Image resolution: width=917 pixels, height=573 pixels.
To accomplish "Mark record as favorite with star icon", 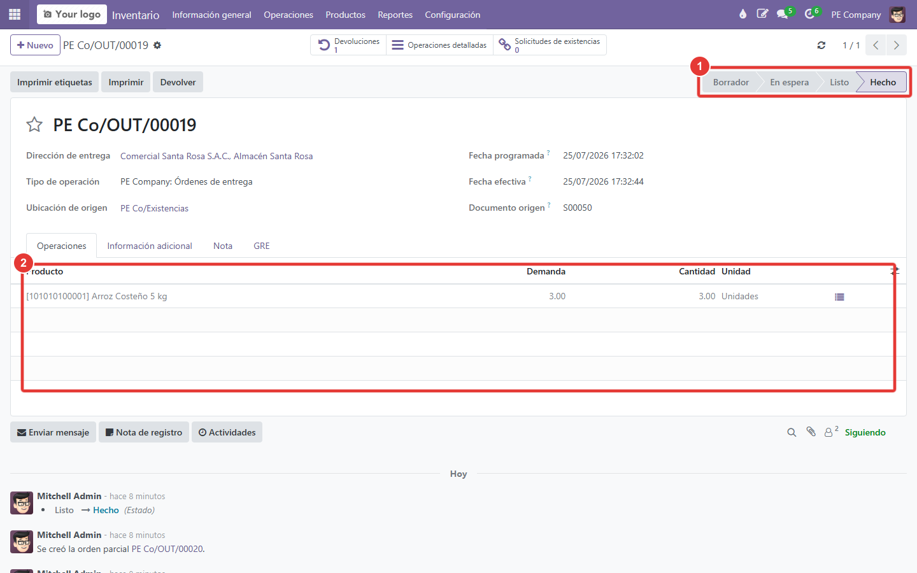I will [34, 124].
